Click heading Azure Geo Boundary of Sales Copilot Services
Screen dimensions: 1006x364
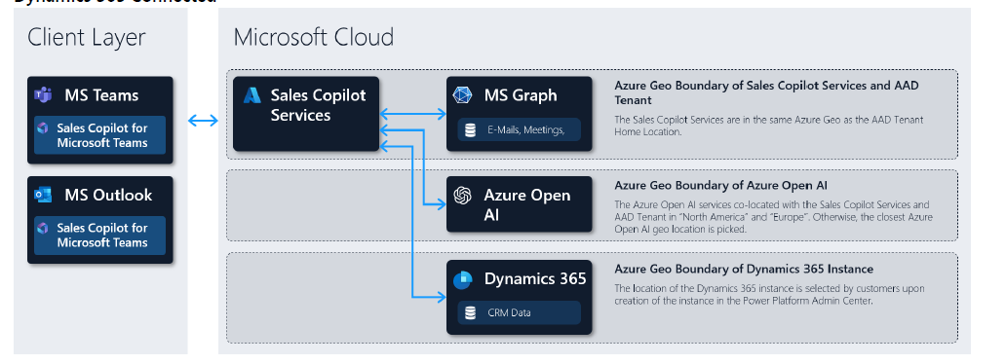767,92
